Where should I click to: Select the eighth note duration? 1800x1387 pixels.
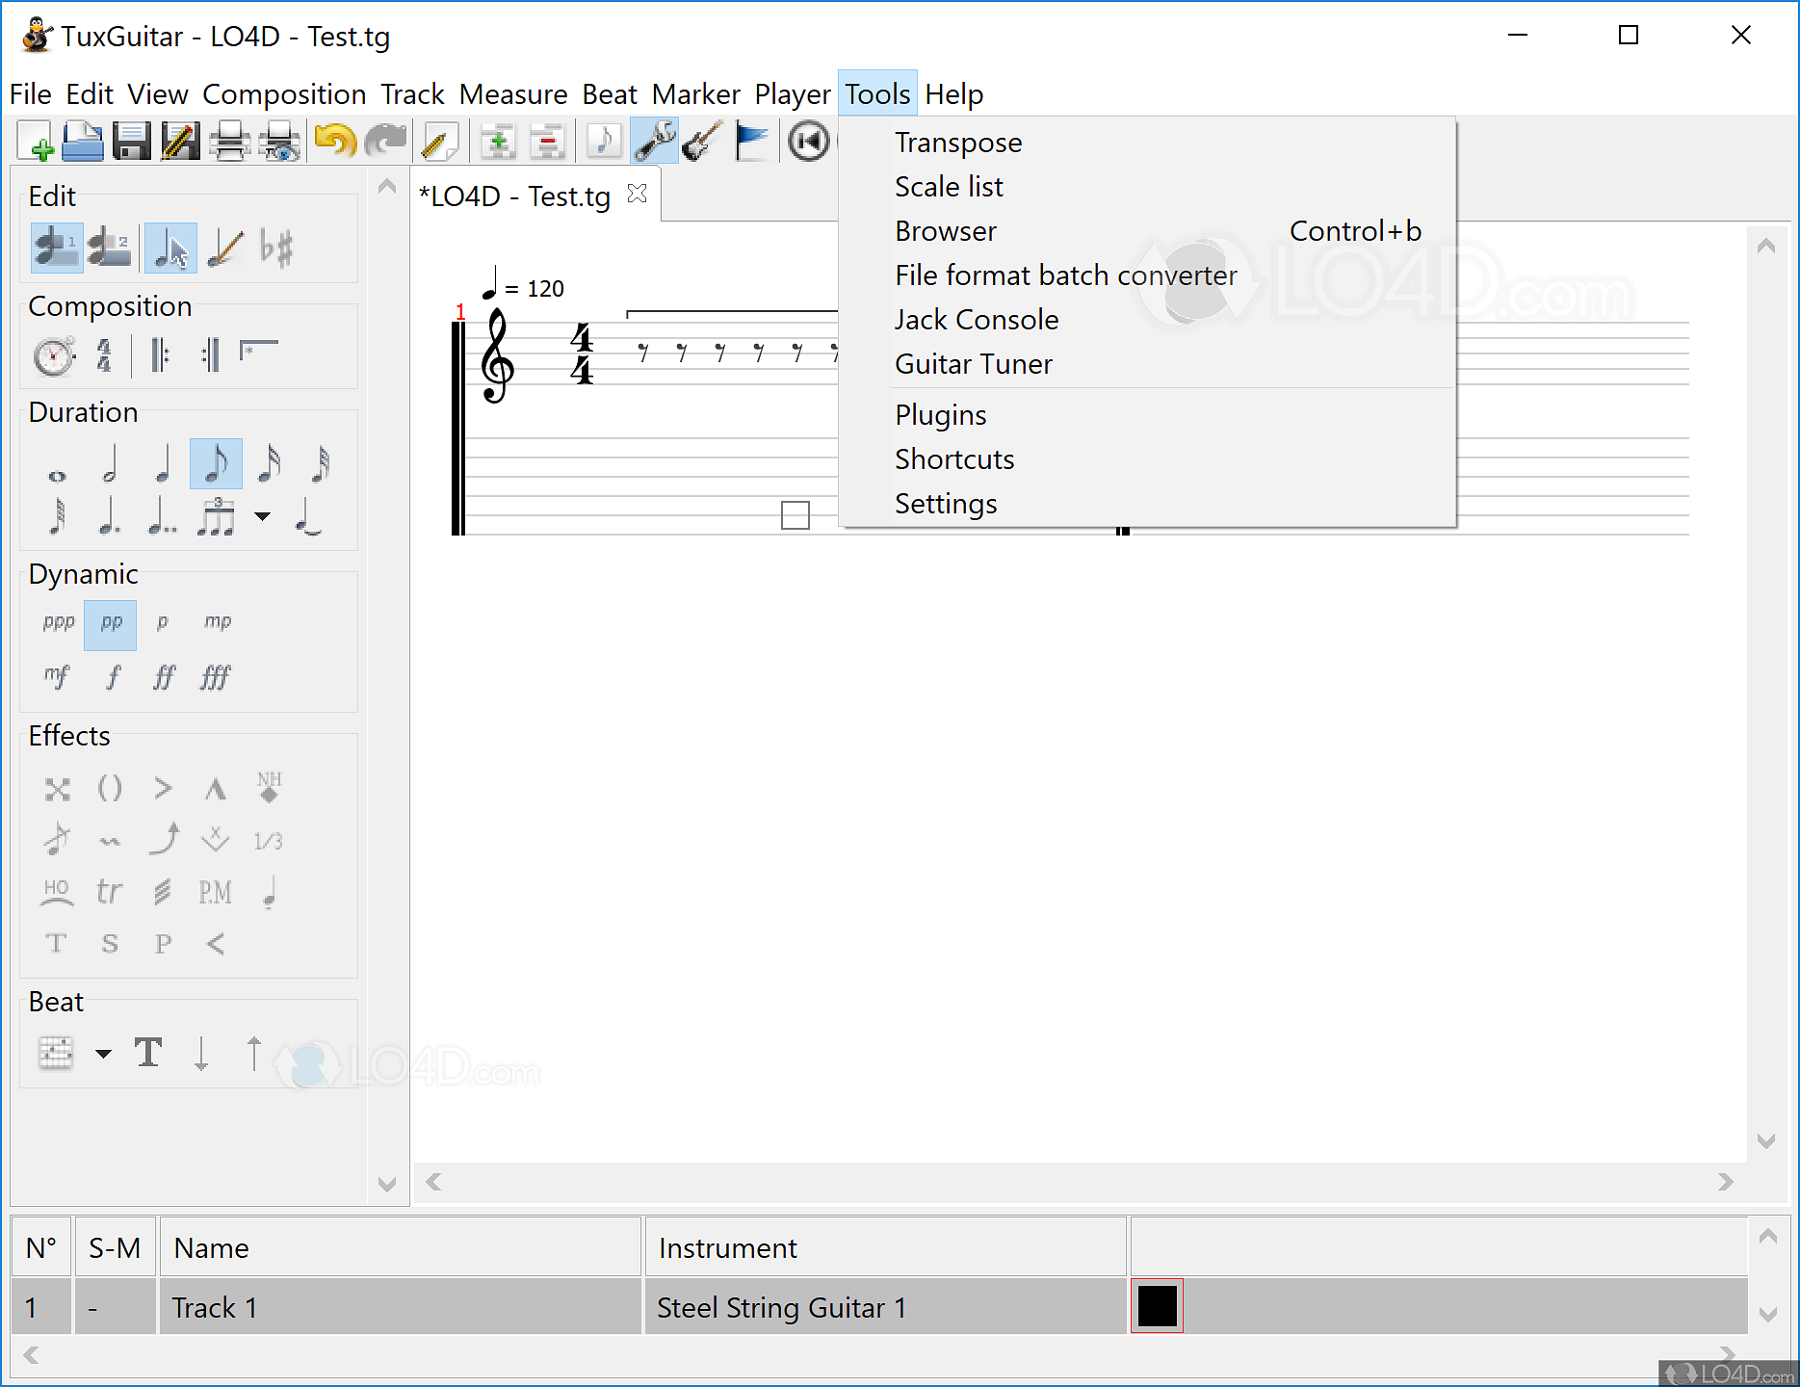pos(216,463)
